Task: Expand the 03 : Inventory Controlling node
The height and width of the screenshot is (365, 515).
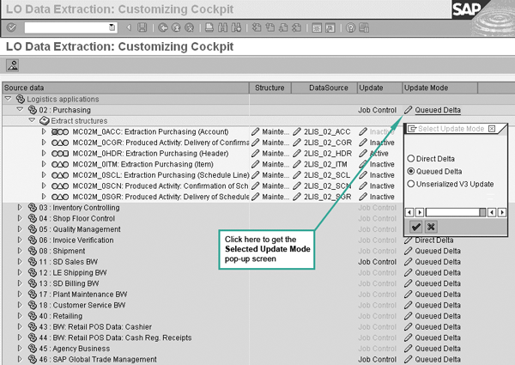Action: 20,208
